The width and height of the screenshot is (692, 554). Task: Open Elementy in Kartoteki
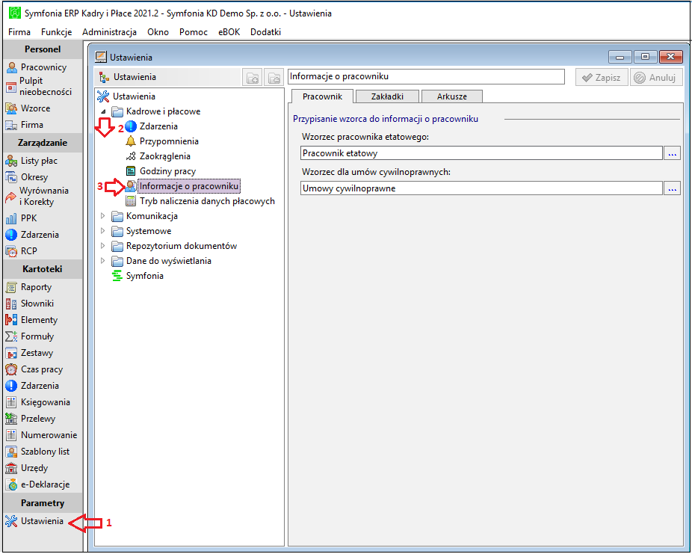[x=32, y=320]
